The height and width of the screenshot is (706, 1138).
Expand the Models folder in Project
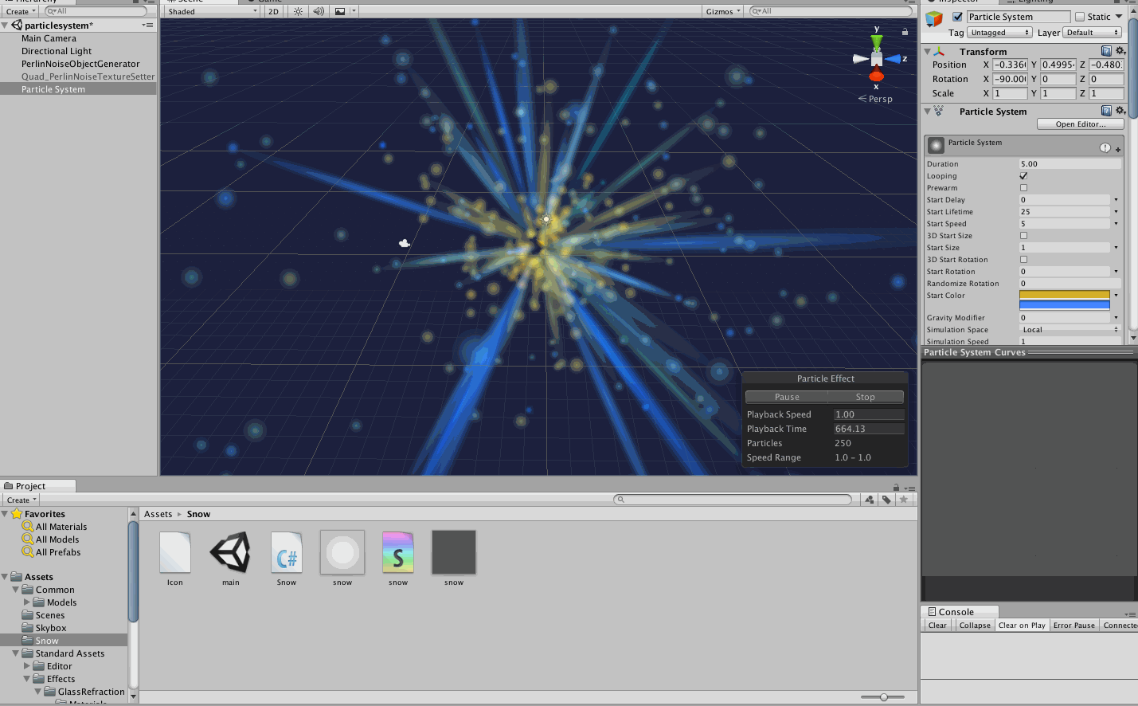(27, 602)
